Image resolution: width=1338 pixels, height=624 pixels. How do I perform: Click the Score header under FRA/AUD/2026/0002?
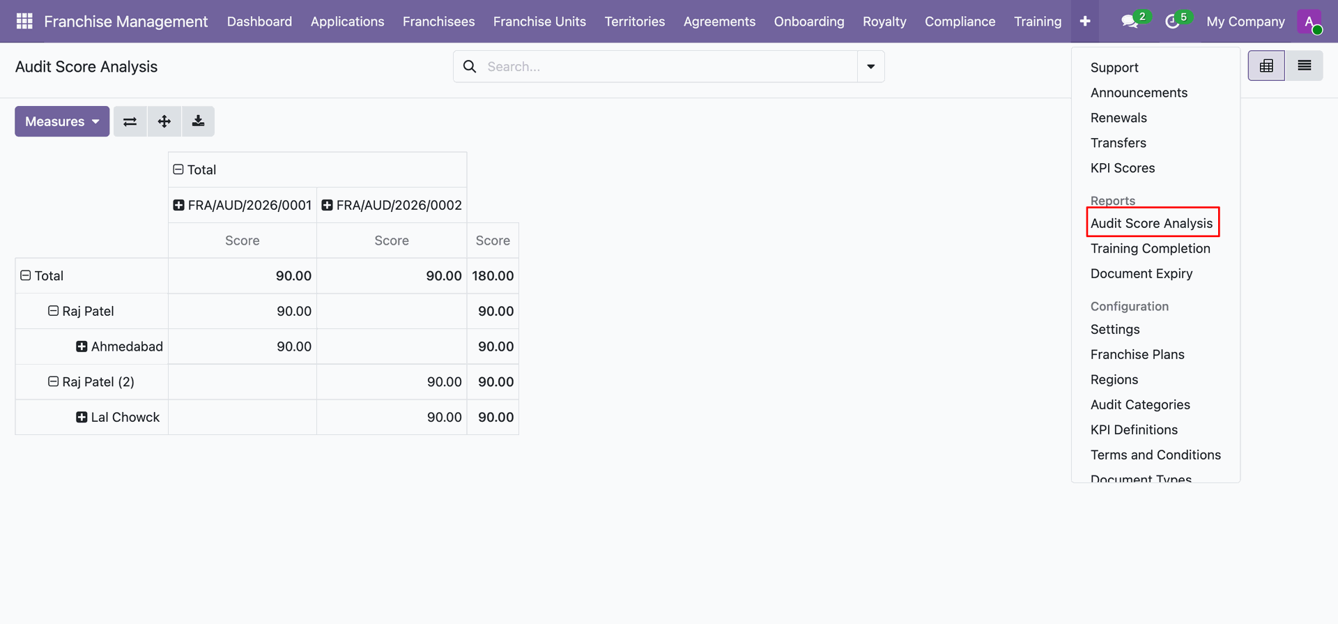coord(392,241)
